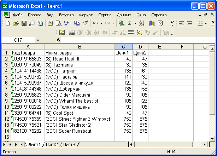The width and height of the screenshot is (217, 156).
Task: Align cell text left
Action: point(181,23)
